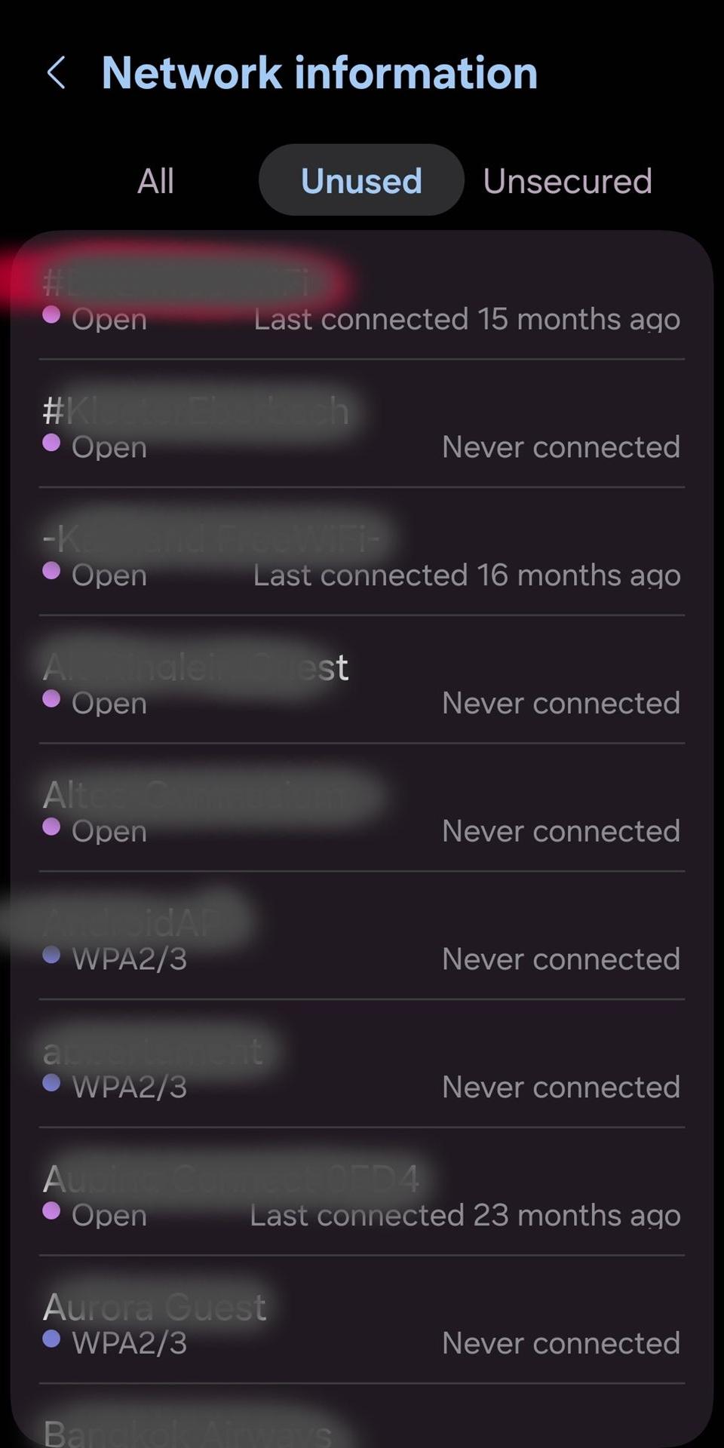Tap 'Never connected' on Aurora Guest row

(561, 1343)
